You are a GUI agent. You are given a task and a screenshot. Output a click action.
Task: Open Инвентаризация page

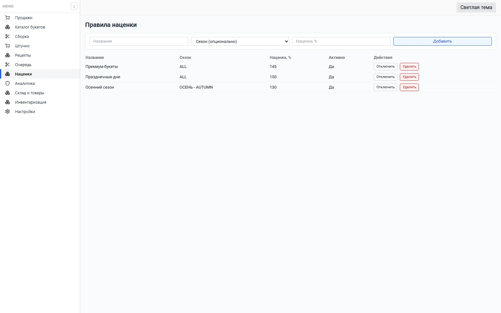pos(40,102)
